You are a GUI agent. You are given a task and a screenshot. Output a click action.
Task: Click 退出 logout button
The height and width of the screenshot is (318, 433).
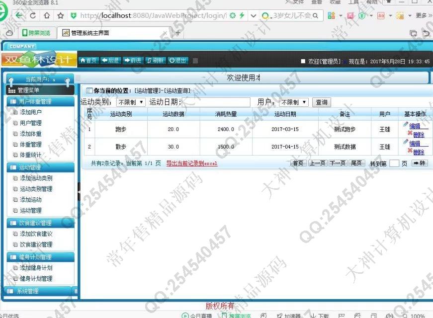pos(177,60)
